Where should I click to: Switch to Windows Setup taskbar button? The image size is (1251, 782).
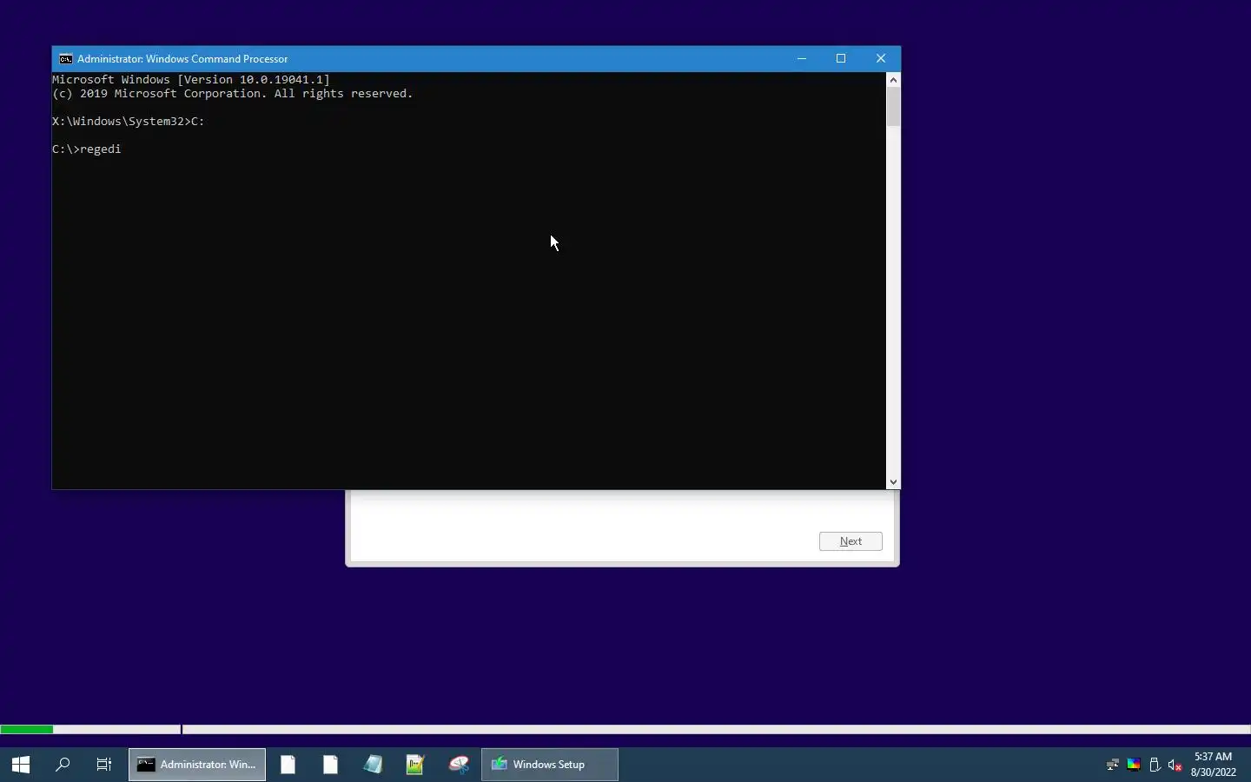coord(551,765)
